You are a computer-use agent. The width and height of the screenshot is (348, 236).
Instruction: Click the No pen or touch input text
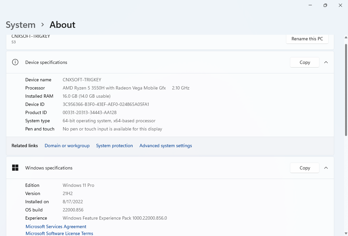tap(112, 129)
